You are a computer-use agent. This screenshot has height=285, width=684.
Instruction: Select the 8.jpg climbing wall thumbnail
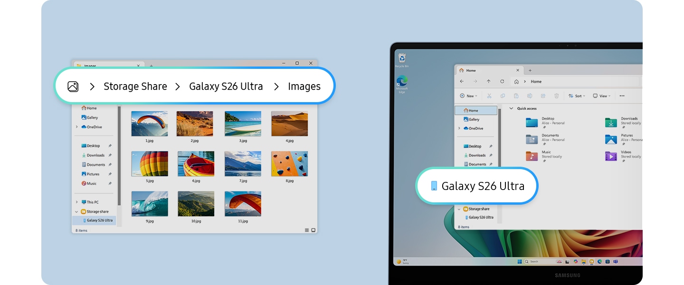tap(289, 164)
